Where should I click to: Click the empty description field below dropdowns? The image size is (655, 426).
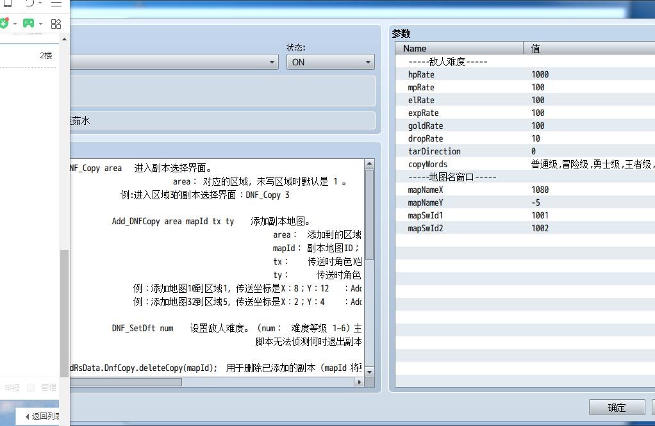(x=222, y=90)
